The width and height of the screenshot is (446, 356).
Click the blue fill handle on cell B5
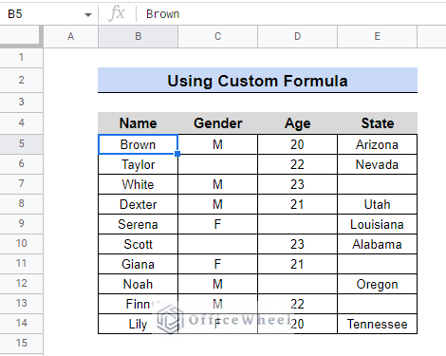(177, 154)
